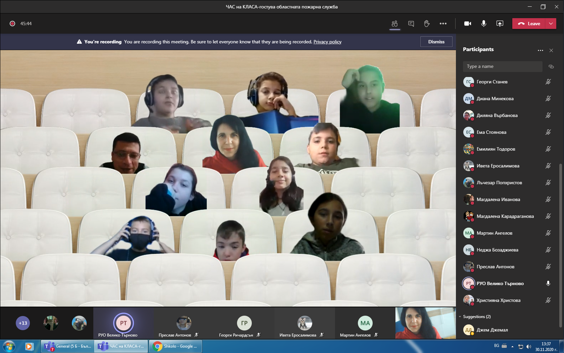The height and width of the screenshot is (353, 564).
Task: Mute the microphone
Action: (484, 24)
